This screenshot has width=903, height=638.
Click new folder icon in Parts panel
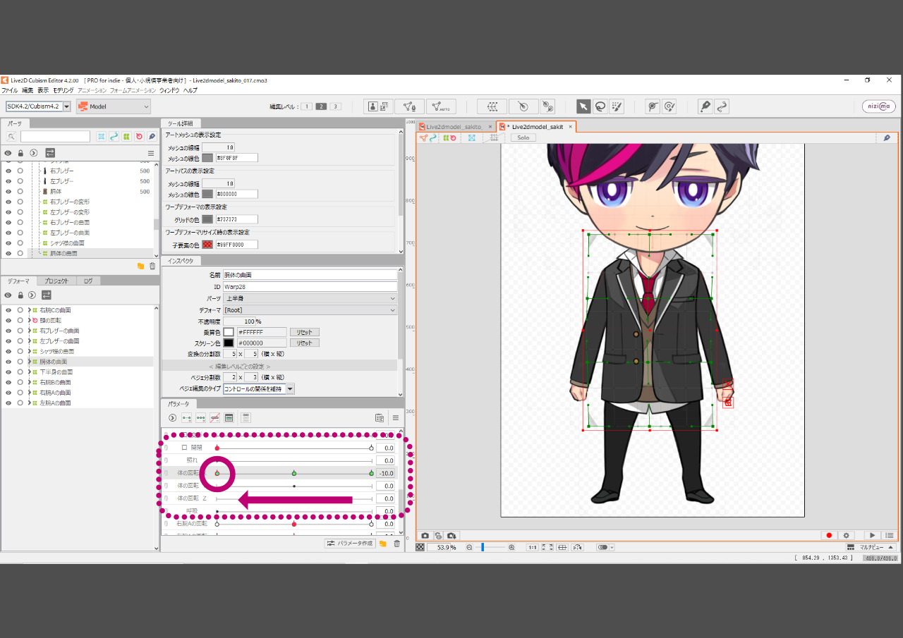(140, 266)
